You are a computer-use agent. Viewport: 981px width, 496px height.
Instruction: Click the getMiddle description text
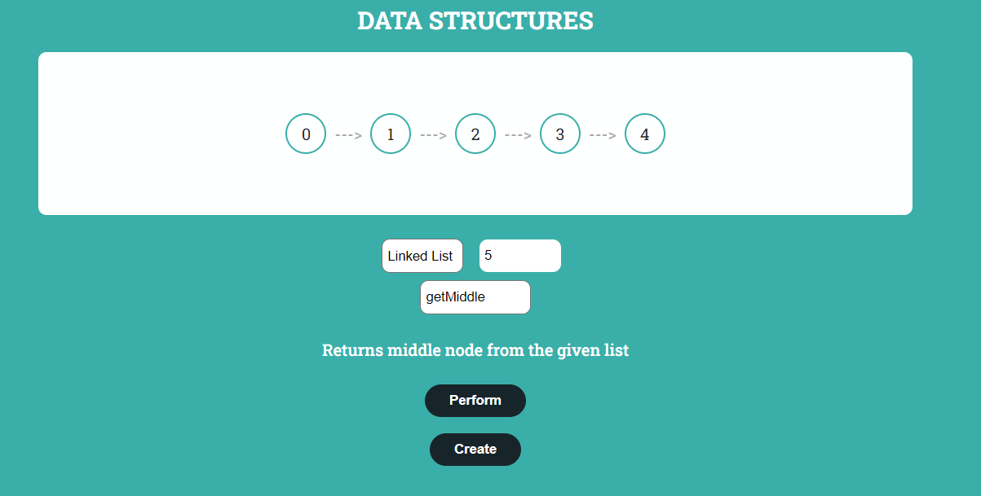click(475, 350)
